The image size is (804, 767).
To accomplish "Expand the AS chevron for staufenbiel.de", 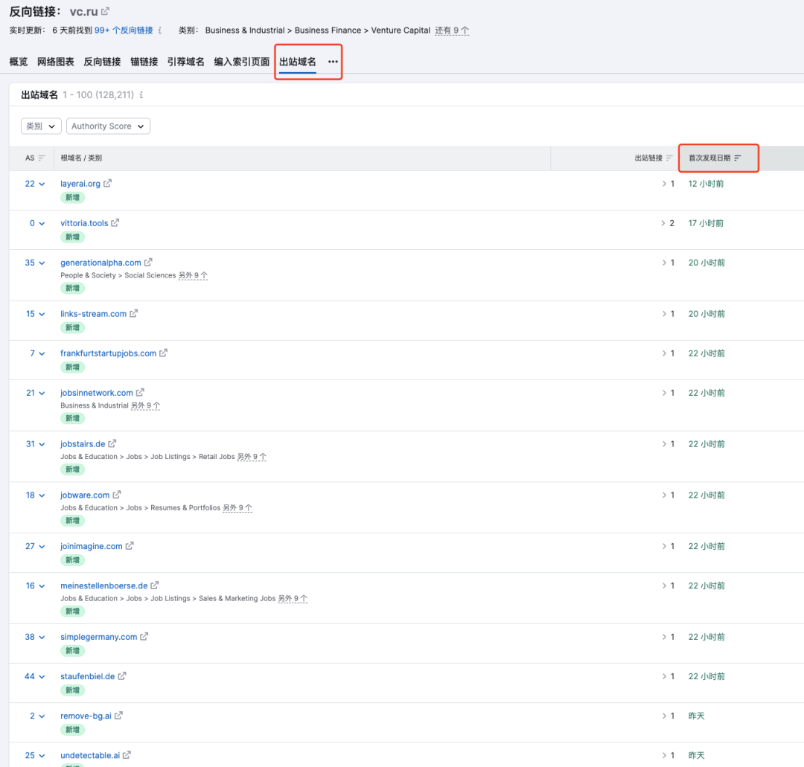I will point(41,675).
